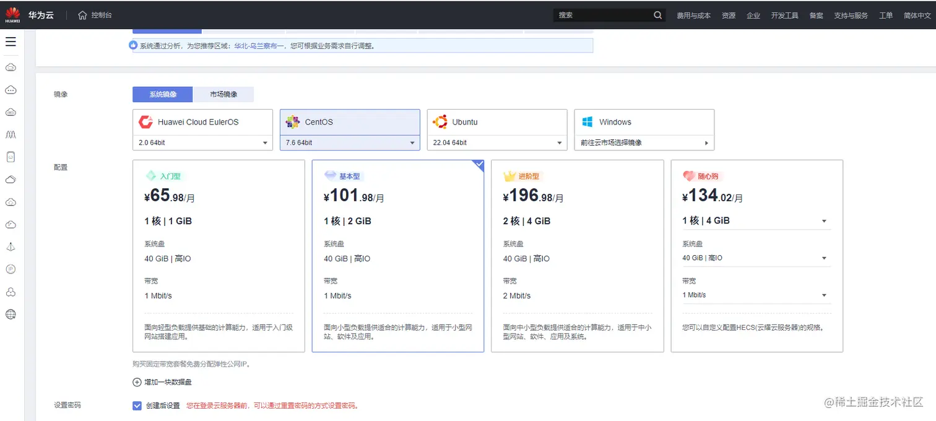Click the Huawei logo
Viewport: 936px width, 421px height.
pyautogui.click(x=12, y=14)
